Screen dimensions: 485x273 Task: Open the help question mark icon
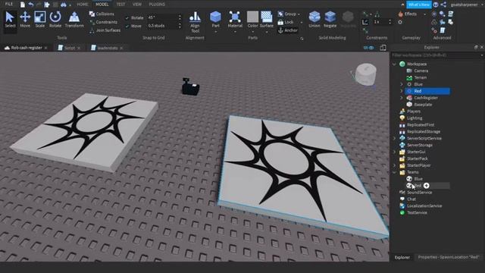point(436,5)
